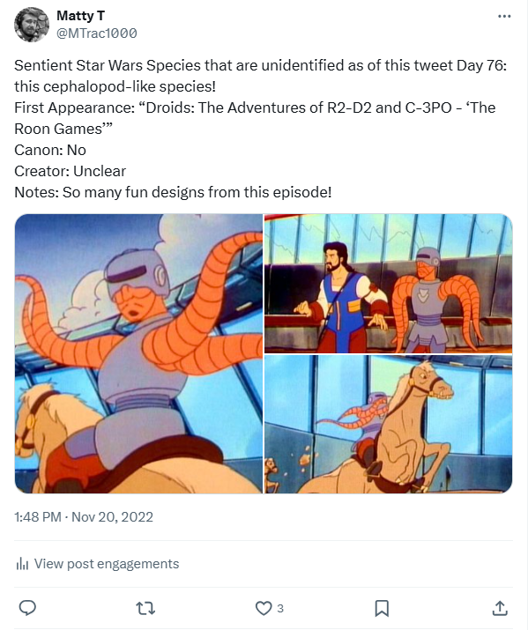View Matty T's profile avatar
The height and width of the screenshot is (630, 528).
click(x=32, y=25)
